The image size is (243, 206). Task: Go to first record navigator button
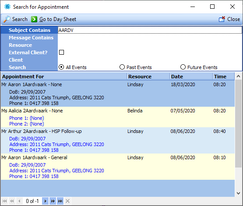click(x=4, y=201)
